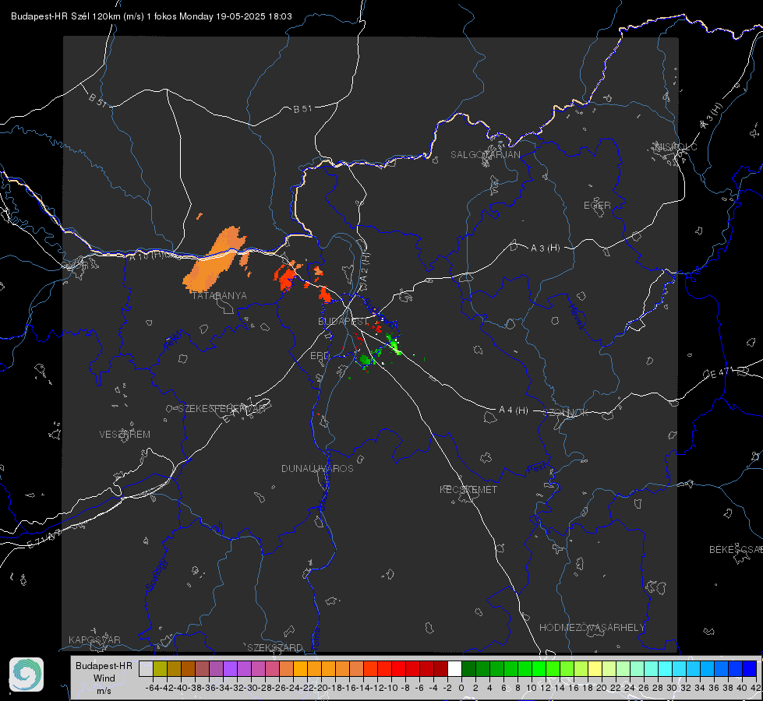Click the 'A 3 (H)' road label near Eger
This screenshot has width=763, height=701.
click(545, 248)
